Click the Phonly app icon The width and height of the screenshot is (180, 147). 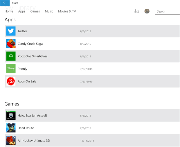click(x=11, y=69)
